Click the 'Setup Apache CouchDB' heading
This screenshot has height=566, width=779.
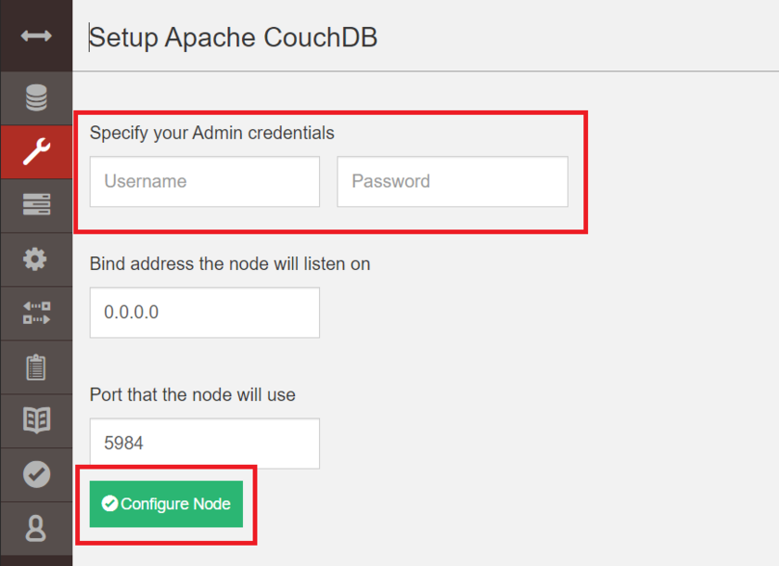tap(233, 38)
